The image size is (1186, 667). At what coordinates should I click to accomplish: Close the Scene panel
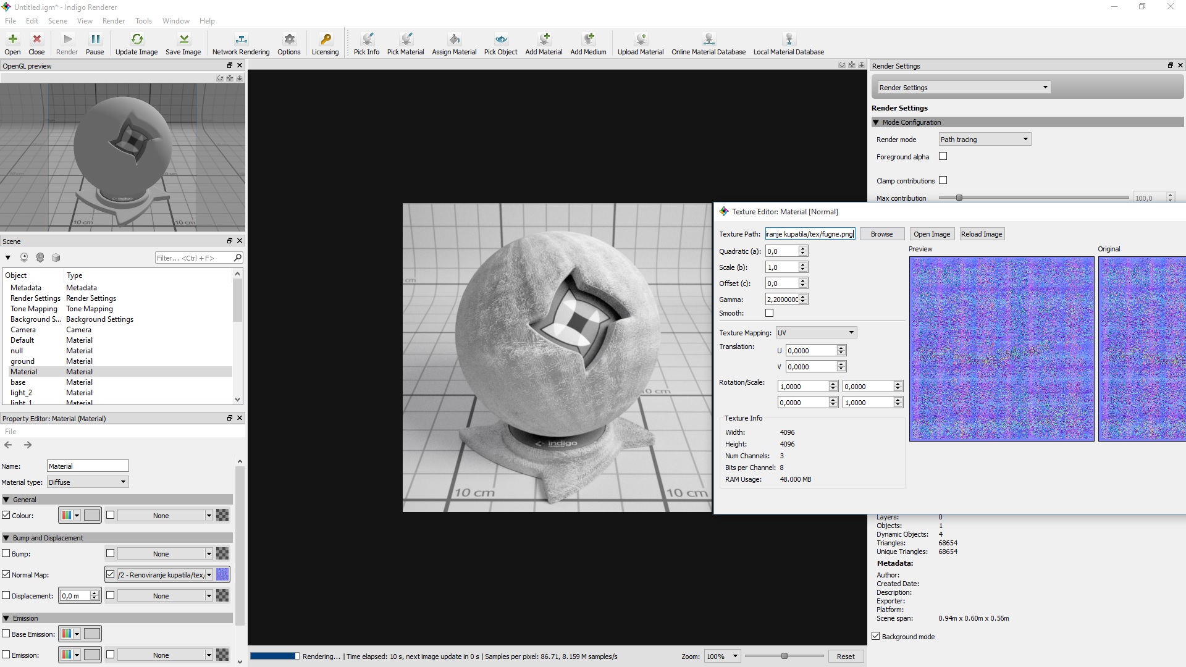click(x=240, y=241)
